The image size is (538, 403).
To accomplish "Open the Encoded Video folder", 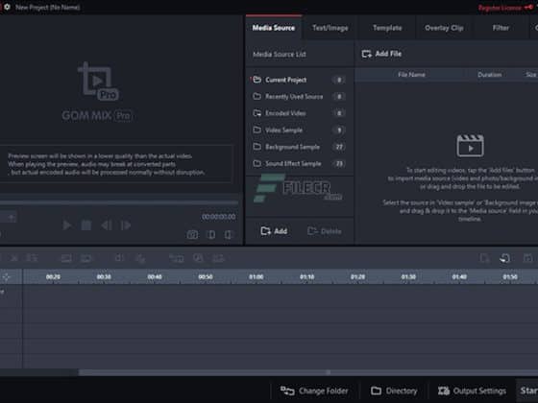I will (298, 113).
